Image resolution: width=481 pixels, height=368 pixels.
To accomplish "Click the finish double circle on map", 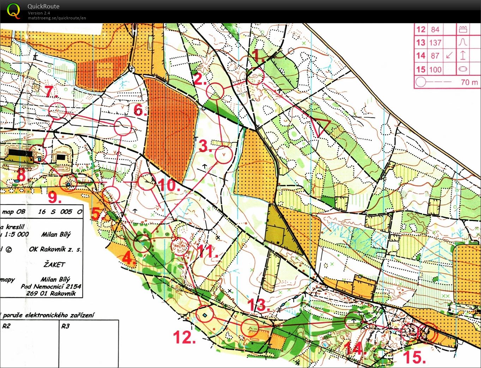I will pos(428,332).
